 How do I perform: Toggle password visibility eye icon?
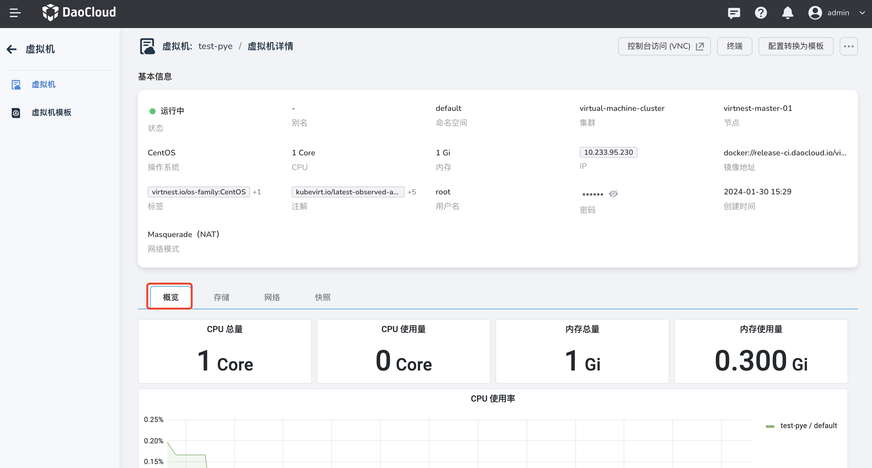point(613,194)
